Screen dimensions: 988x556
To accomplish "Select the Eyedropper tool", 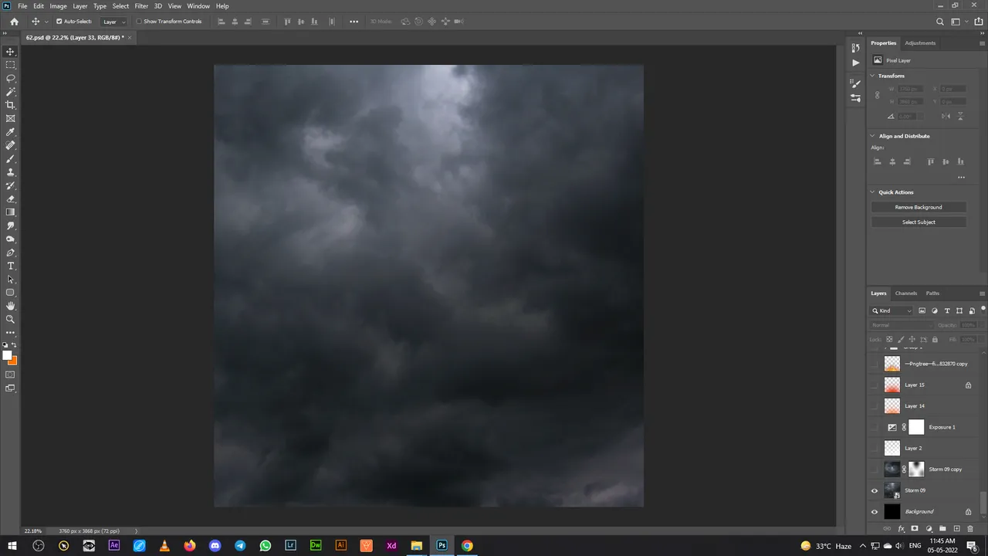I will pyautogui.click(x=10, y=132).
